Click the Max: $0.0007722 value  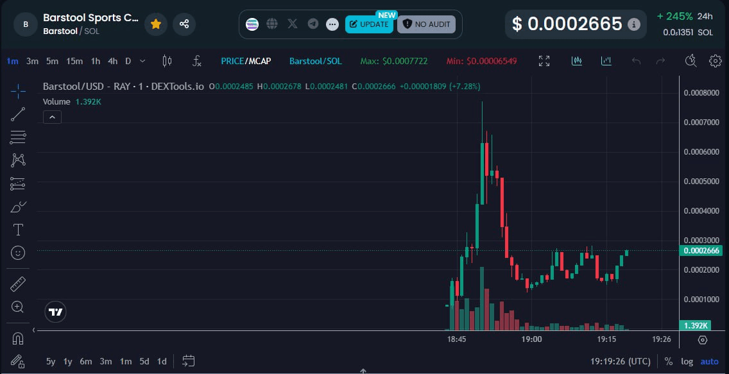pyautogui.click(x=394, y=61)
